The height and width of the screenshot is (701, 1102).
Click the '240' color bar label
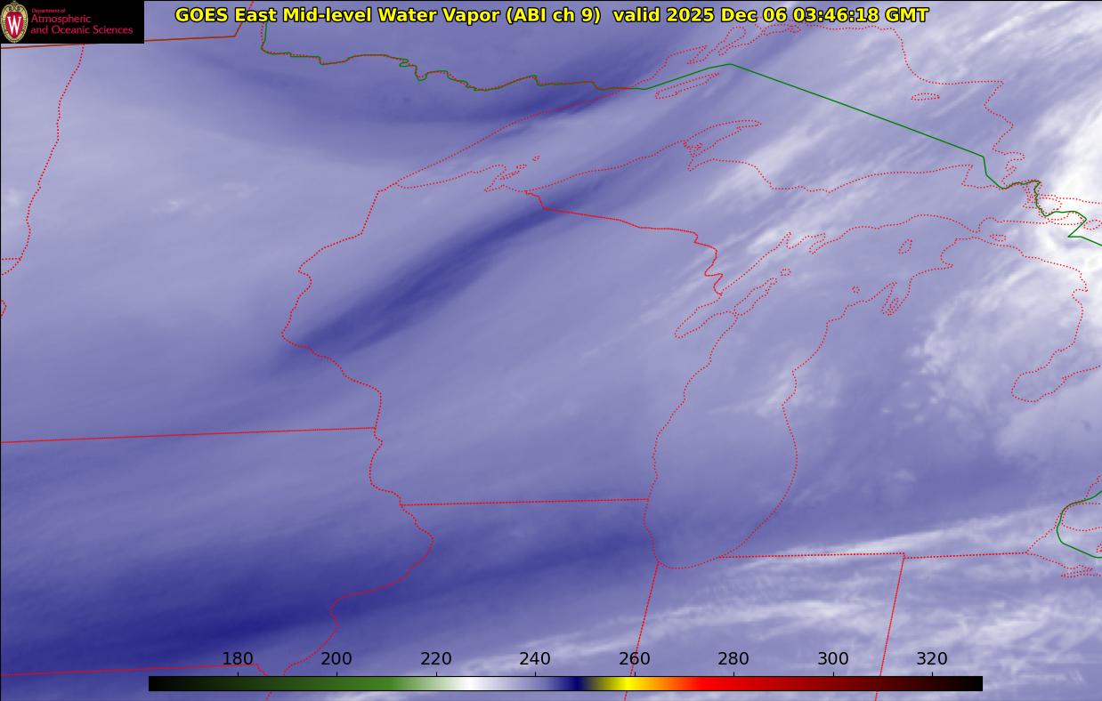point(535,659)
